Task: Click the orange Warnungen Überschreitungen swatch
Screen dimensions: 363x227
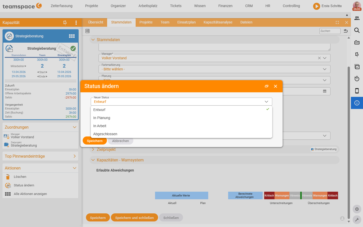Action: [x=320, y=195]
